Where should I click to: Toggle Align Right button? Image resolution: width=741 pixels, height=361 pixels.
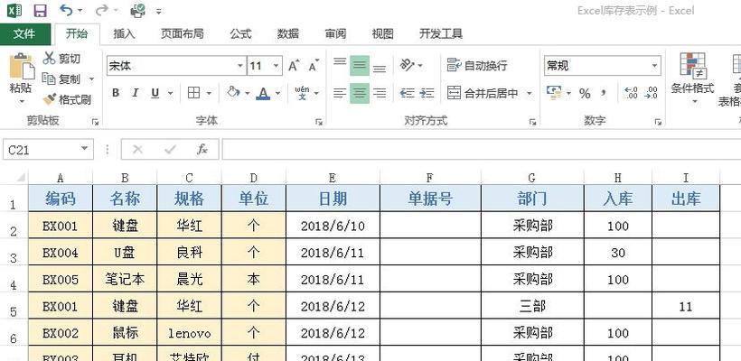click(x=380, y=93)
